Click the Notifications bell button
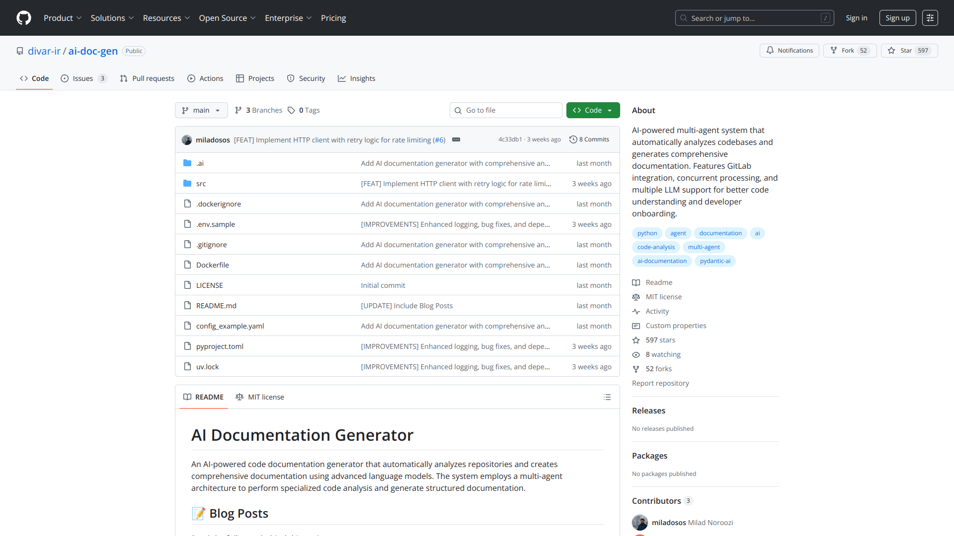 [789, 51]
